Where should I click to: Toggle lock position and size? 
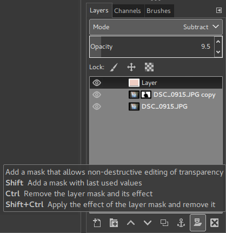[x=131, y=67]
